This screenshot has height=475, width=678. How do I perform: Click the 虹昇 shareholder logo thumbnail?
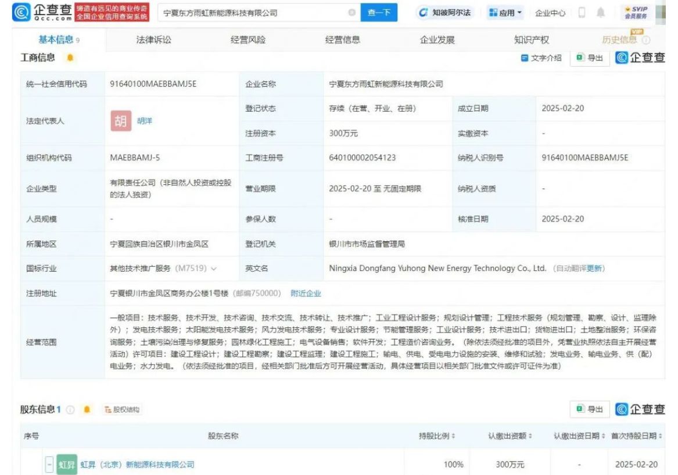pos(67,464)
